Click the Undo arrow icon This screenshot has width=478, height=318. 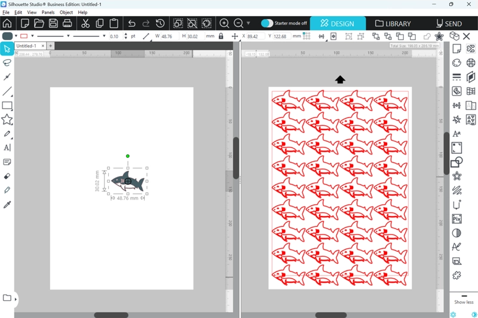point(131,24)
